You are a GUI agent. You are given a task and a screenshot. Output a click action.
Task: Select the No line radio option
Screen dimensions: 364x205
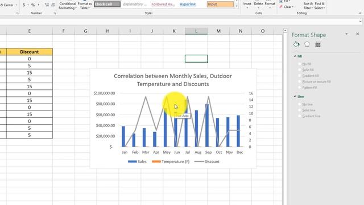(300, 104)
